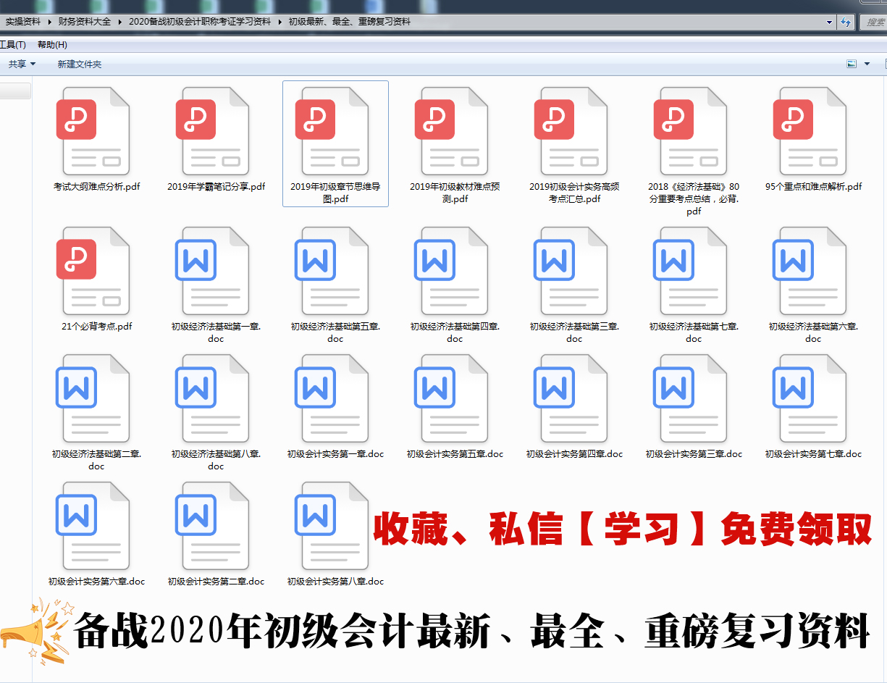Click the refresh icon beside the address bar
Viewport: 887px width, 683px height.
tap(846, 22)
